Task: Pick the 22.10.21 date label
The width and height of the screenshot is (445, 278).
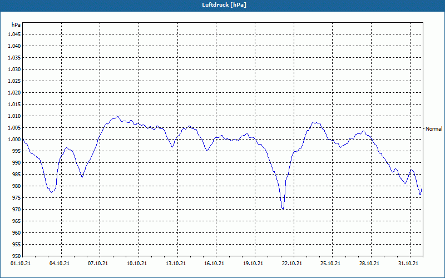Action: [x=292, y=264]
